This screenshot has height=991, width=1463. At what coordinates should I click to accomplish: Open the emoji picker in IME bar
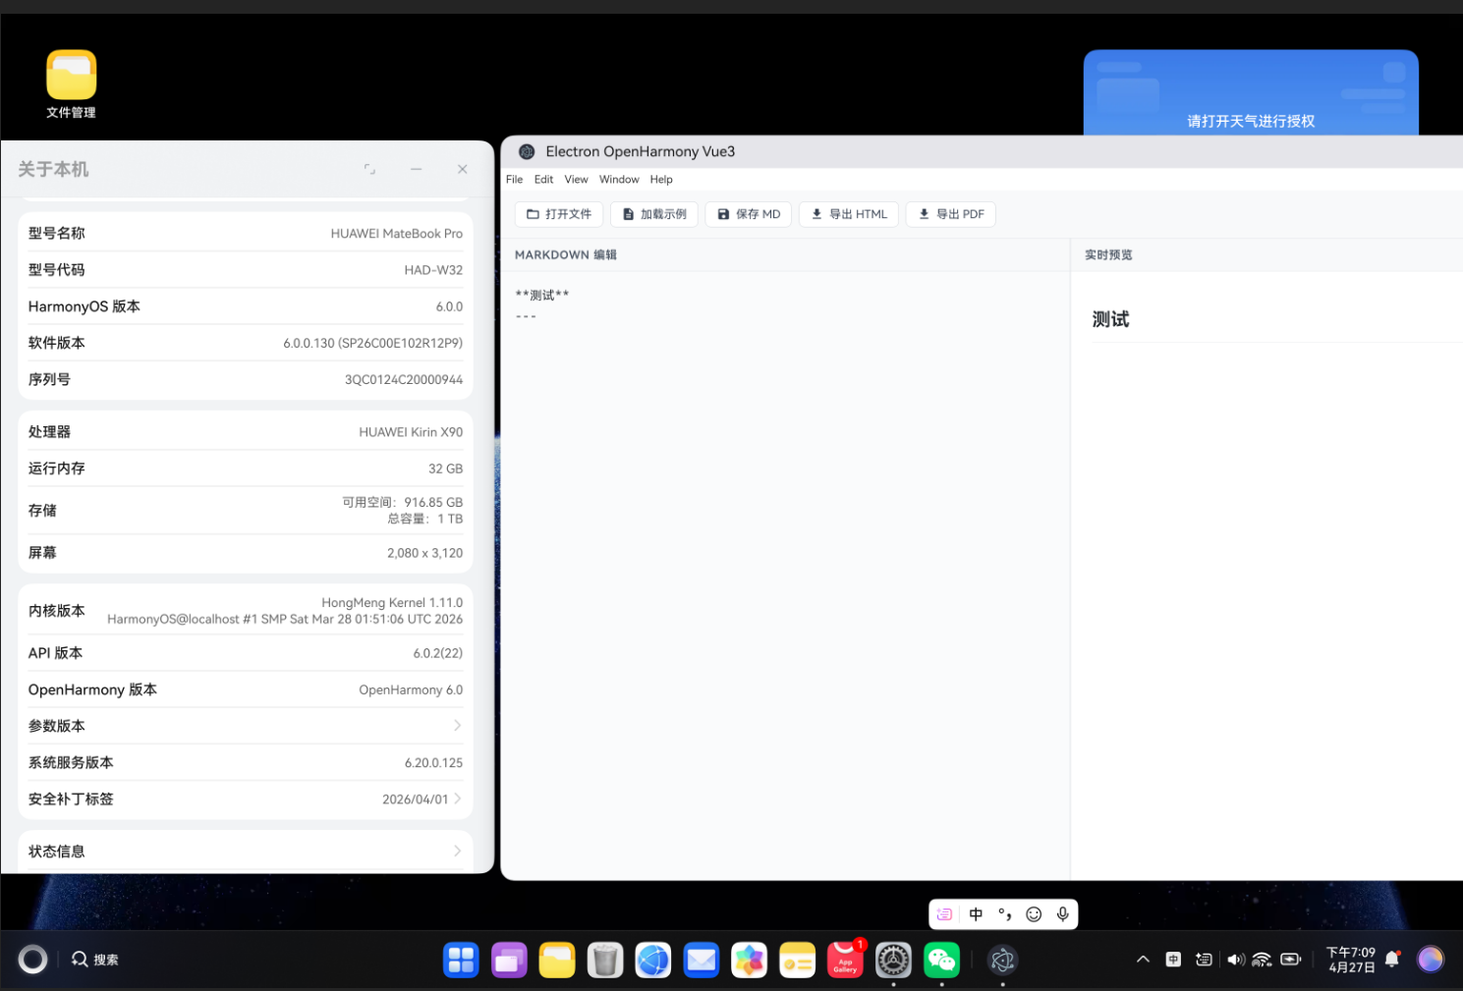click(1034, 914)
